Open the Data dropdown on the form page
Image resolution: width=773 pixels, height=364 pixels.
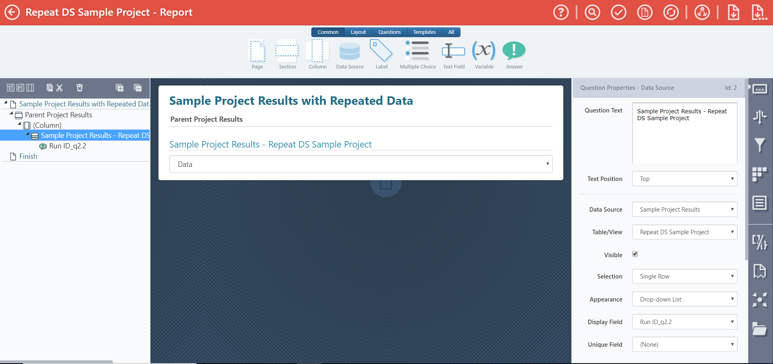361,164
